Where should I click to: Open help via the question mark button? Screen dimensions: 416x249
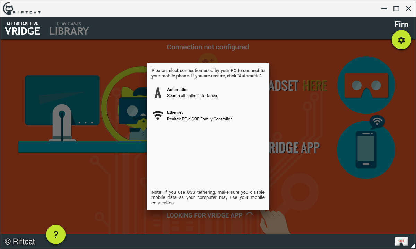click(x=56, y=234)
